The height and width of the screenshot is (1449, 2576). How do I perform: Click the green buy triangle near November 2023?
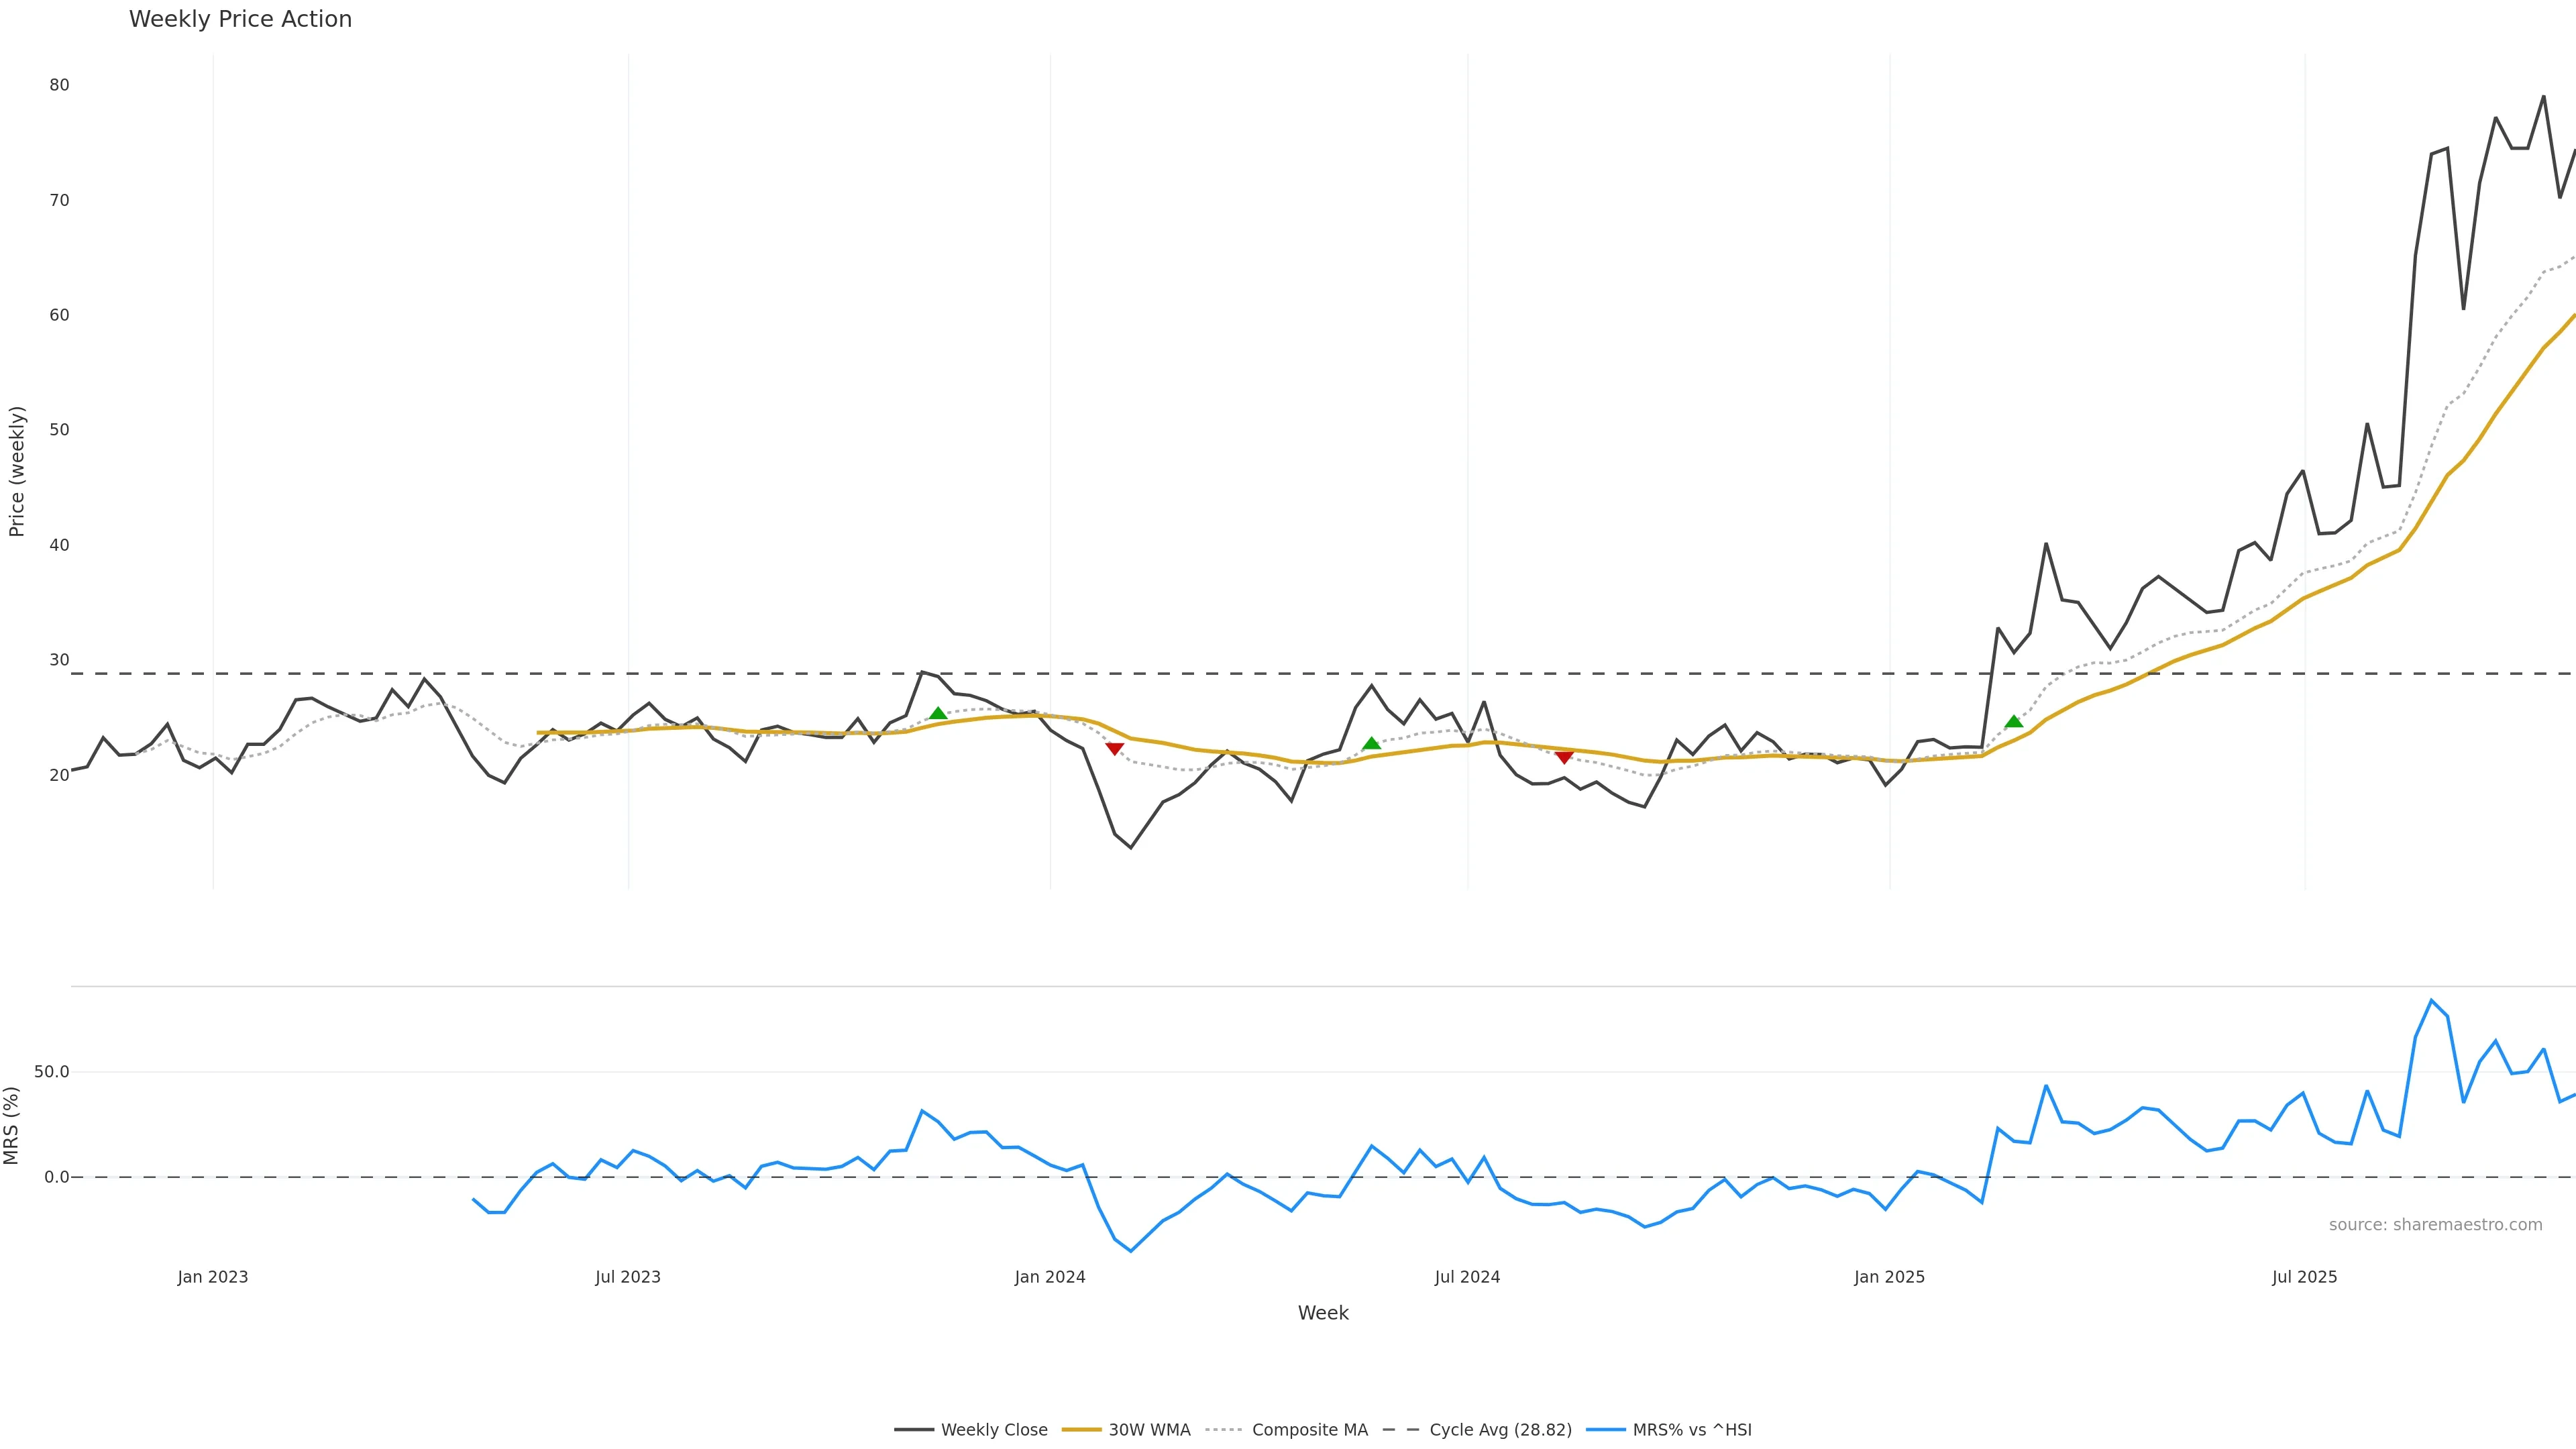938,713
